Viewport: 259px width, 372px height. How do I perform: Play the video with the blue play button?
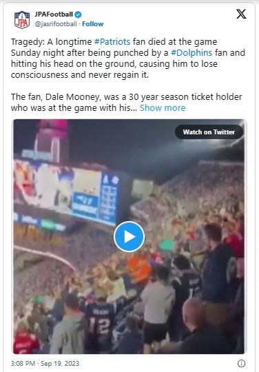[129, 236]
